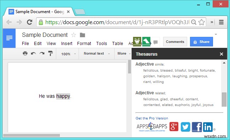The height and width of the screenshot is (140, 230).
Task: Bookmark page with the star icon
Action: pos(202,22)
